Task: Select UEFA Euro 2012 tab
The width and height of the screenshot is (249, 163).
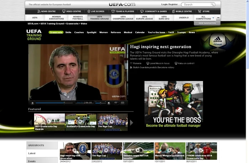Action: [x=164, y=18]
